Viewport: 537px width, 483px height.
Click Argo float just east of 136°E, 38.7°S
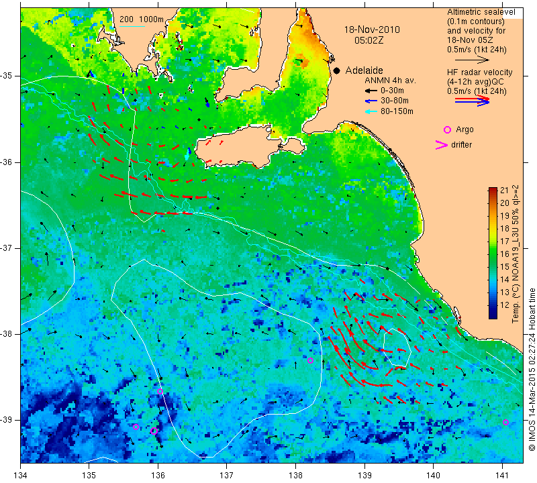(160, 392)
